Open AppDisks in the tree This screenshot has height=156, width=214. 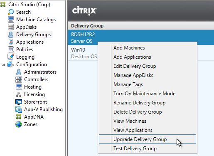pyautogui.click(x=26, y=27)
